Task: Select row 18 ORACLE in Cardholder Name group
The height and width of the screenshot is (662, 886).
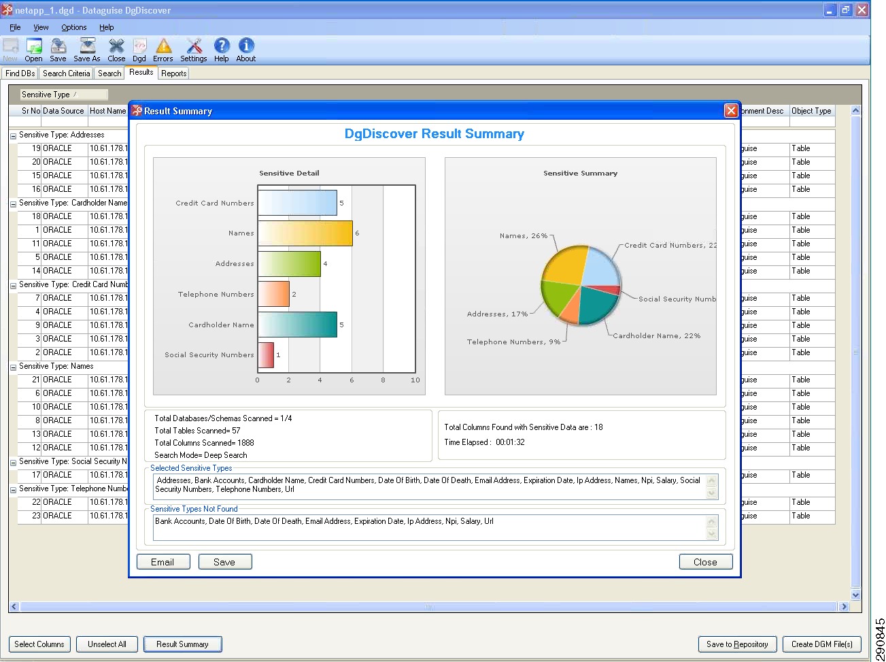Action: [73, 216]
